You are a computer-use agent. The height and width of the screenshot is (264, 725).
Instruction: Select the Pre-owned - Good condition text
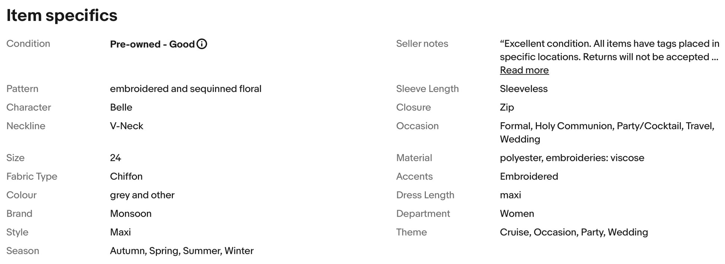tap(152, 44)
